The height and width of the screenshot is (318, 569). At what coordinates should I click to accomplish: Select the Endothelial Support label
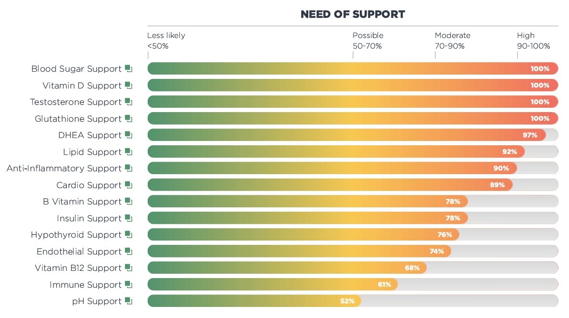click(79, 252)
